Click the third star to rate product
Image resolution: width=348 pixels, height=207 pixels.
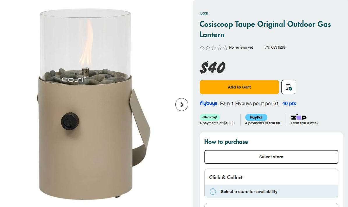click(x=213, y=47)
